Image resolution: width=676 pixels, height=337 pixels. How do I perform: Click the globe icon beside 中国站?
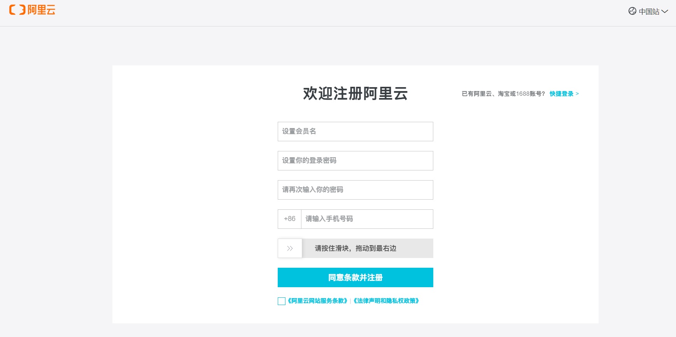[x=632, y=11]
